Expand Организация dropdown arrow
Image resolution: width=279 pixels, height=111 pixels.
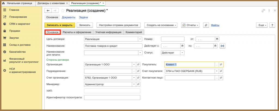click(x=134, y=64)
